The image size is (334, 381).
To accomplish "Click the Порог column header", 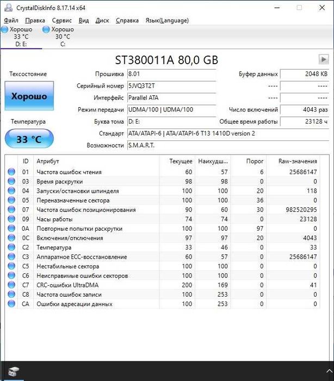I will 249,161.
